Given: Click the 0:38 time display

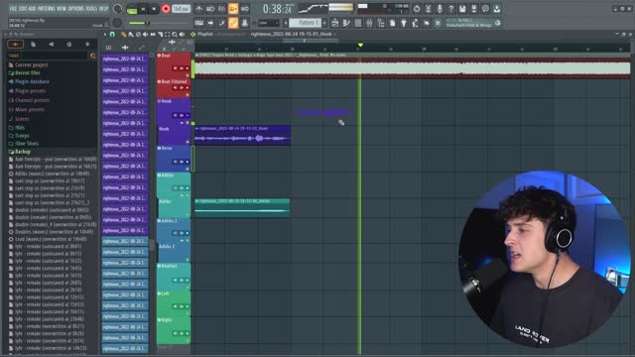Looking at the screenshot, I should coord(278,9).
